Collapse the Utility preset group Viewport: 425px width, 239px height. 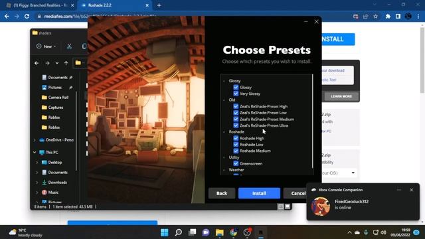[x=224, y=157]
